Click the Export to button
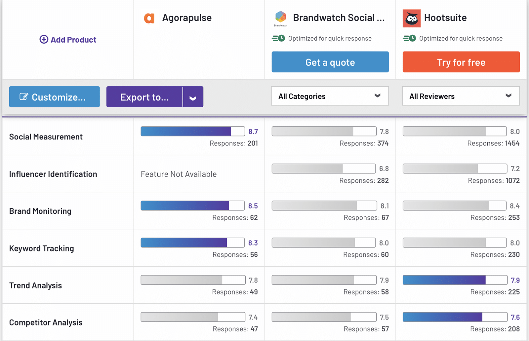 (144, 97)
